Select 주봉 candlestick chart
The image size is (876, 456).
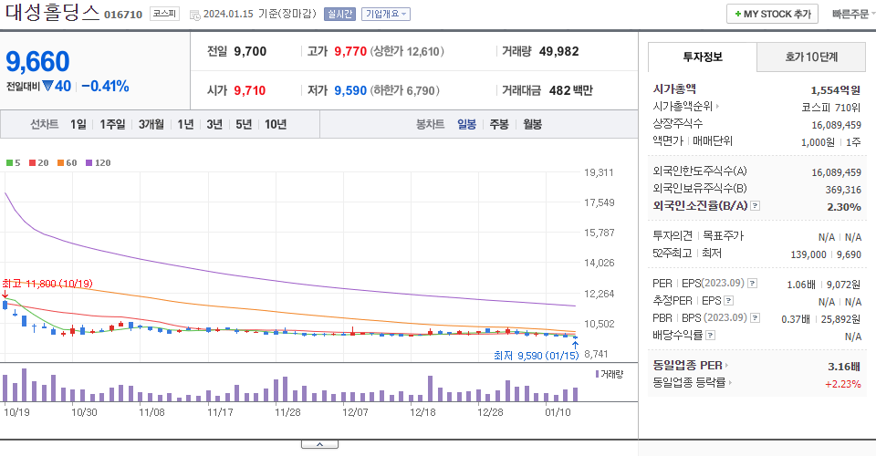499,124
